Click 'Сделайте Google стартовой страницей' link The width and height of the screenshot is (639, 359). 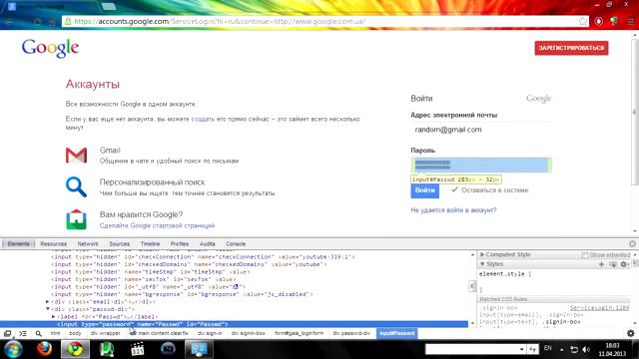tap(157, 225)
